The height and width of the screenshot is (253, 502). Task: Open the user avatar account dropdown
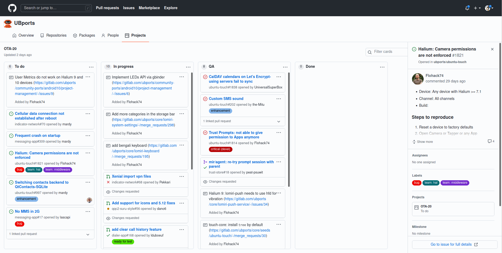tap(489, 8)
